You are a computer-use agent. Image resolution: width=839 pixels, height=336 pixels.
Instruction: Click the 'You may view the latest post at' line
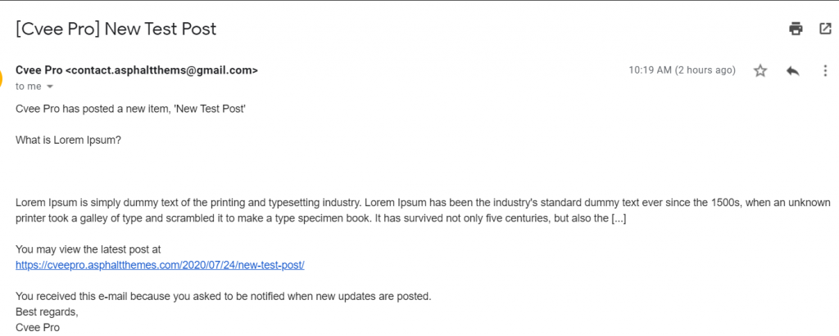tap(88, 249)
